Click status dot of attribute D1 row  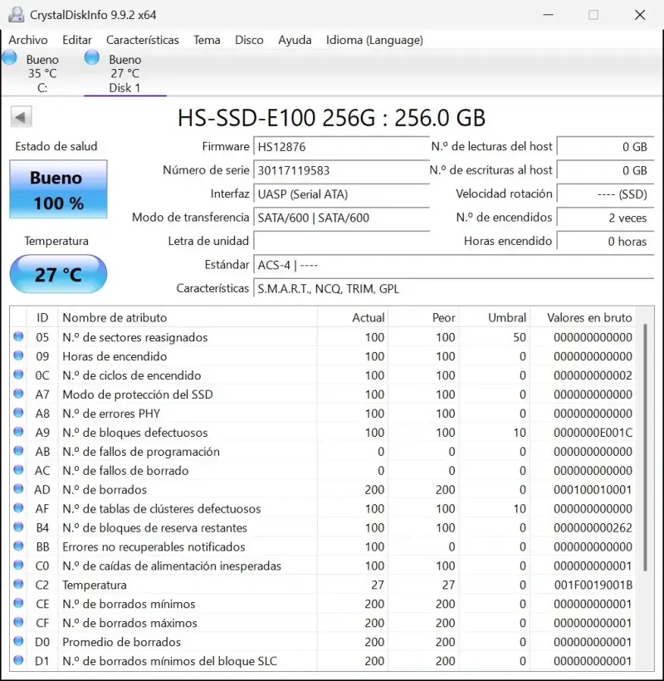click(18, 660)
